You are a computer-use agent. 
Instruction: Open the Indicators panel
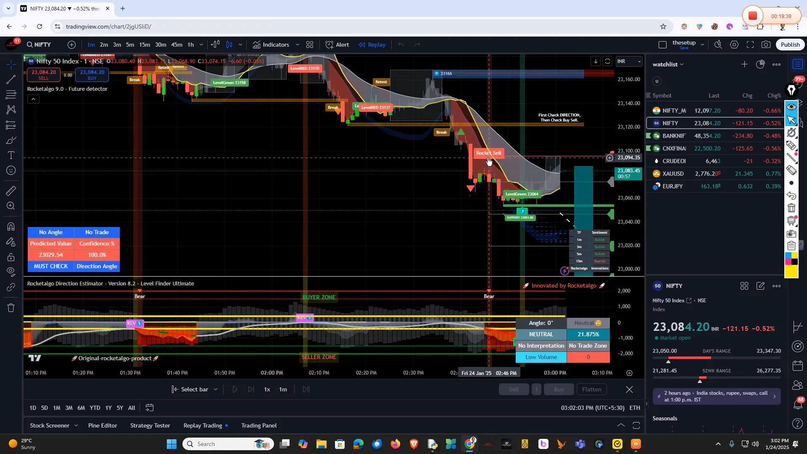coord(275,45)
